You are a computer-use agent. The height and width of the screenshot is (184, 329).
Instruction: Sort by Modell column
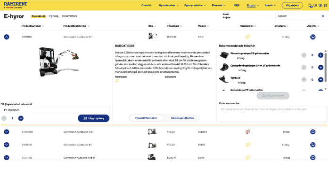coord(203,26)
